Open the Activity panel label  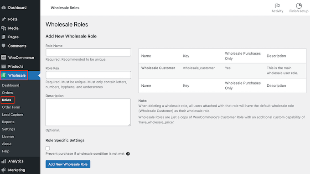pos(277,11)
